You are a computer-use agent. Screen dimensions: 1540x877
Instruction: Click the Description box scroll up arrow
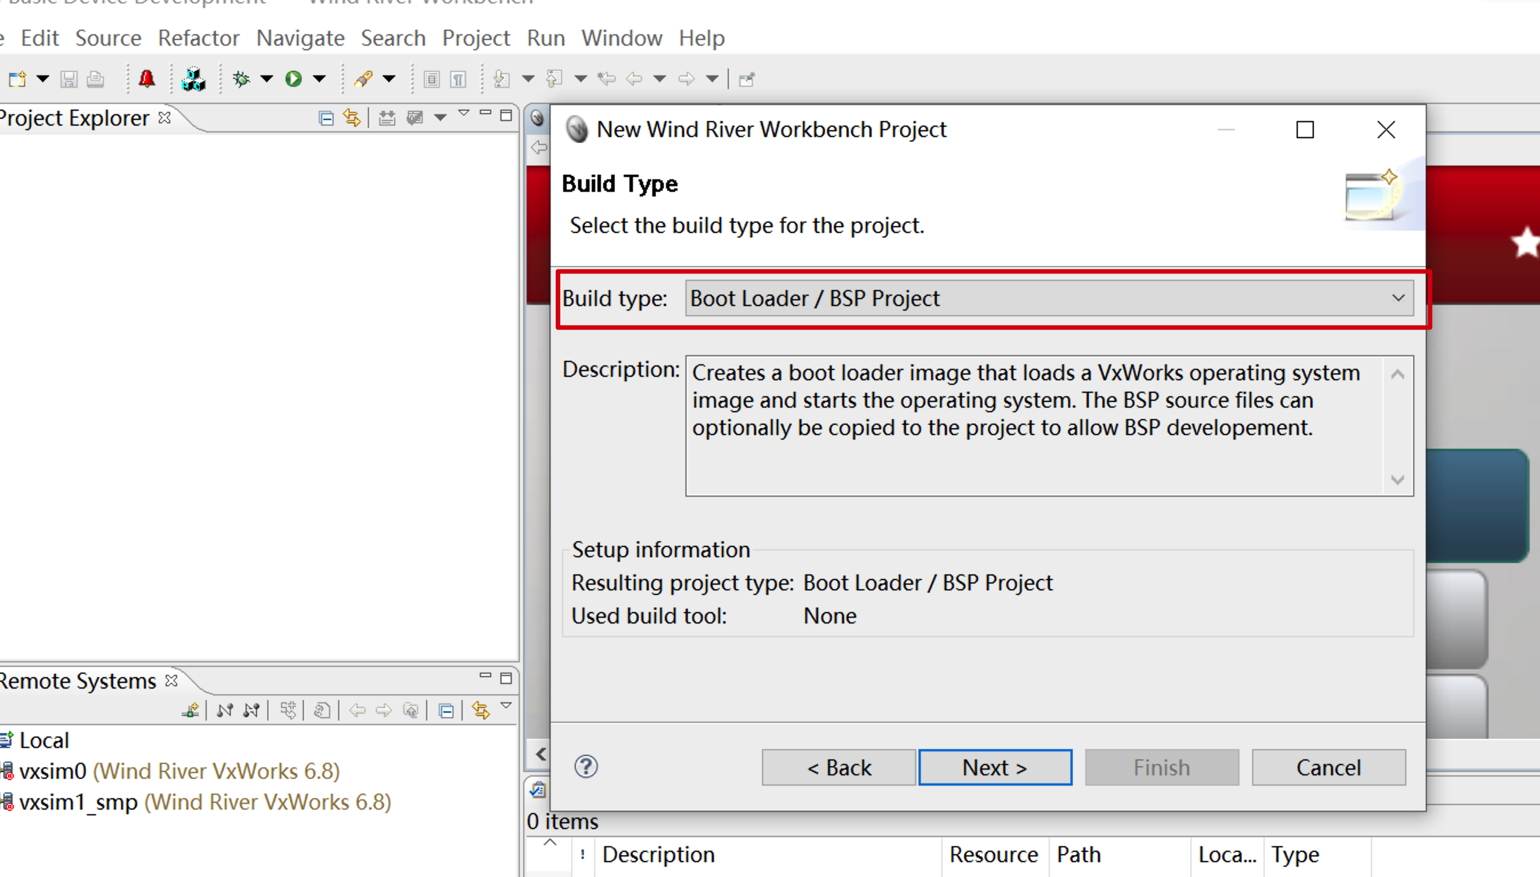pyautogui.click(x=1398, y=374)
